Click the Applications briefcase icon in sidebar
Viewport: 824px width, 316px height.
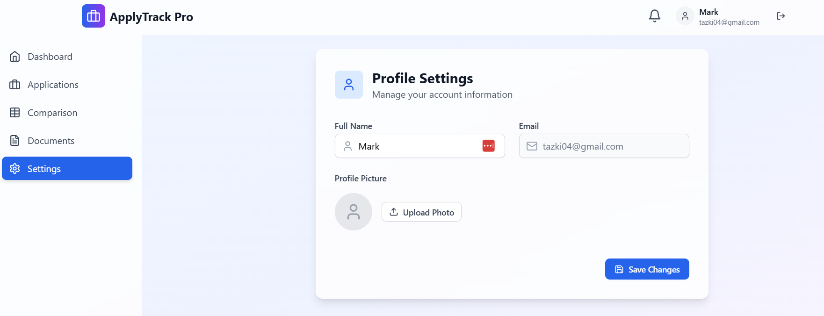point(15,85)
